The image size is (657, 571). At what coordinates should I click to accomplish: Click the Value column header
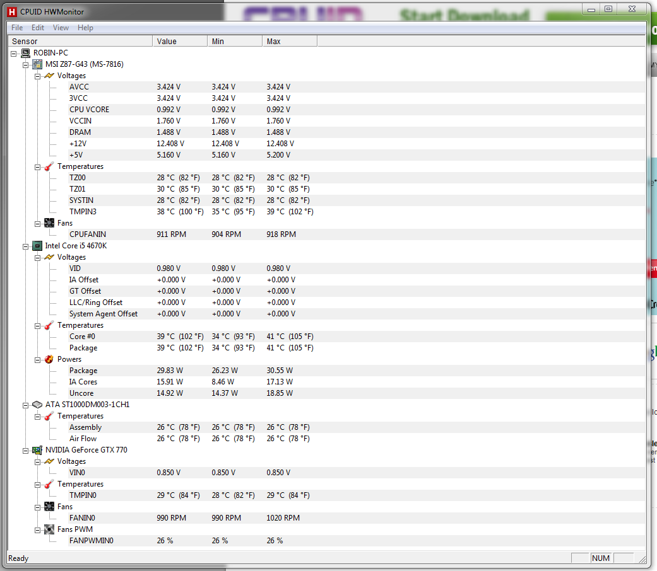click(x=180, y=41)
